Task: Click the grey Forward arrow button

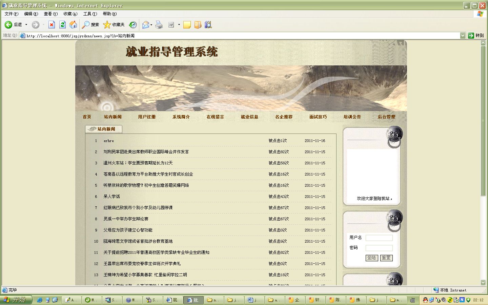Action: 36,25
